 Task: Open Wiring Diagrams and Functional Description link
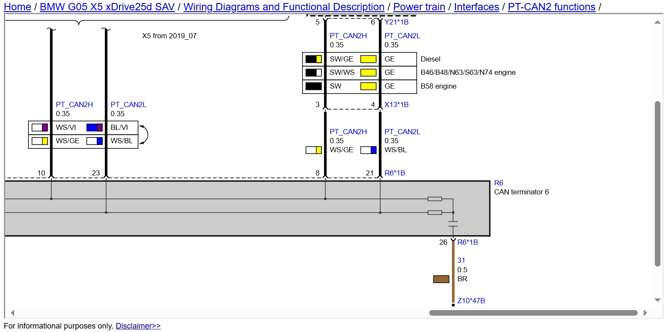[284, 7]
